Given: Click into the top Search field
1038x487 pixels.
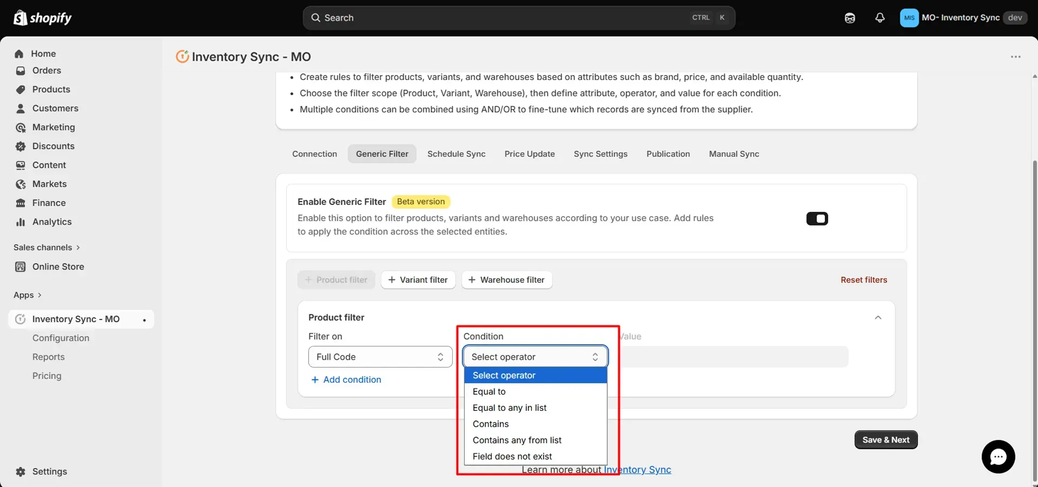Looking at the screenshot, I should 519,18.
